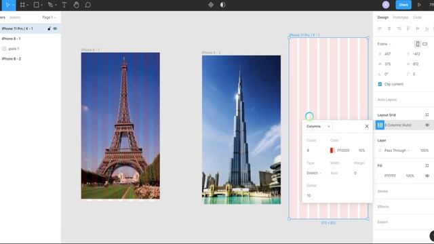434x244 pixels.
Task: Click the Align horizontal centers icon
Action: click(389, 28)
